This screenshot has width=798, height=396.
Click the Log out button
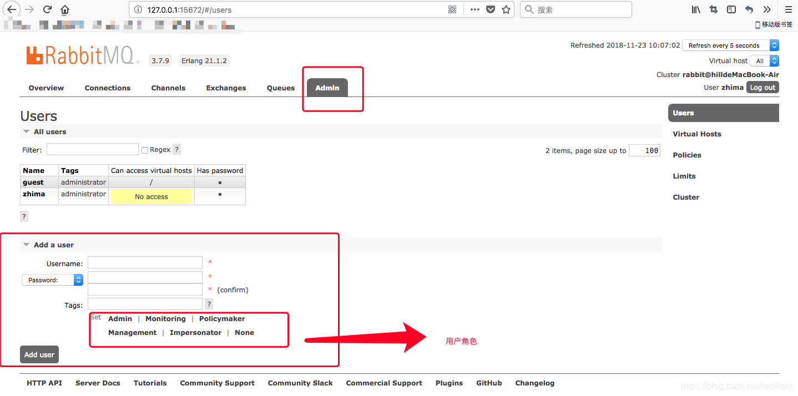(x=762, y=87)
